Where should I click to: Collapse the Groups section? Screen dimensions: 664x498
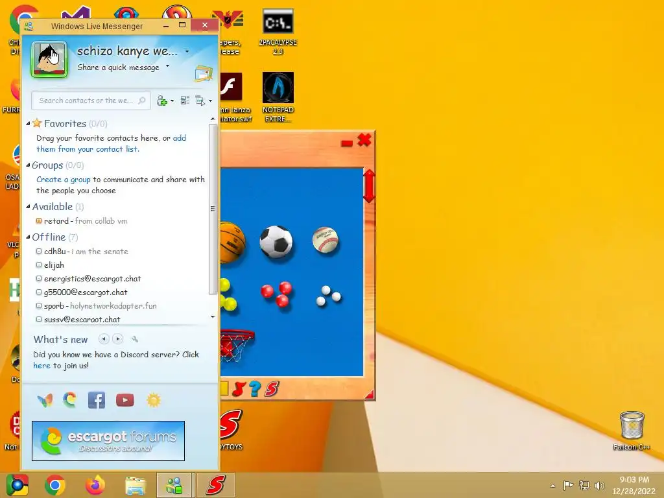[x=28, y=165]
